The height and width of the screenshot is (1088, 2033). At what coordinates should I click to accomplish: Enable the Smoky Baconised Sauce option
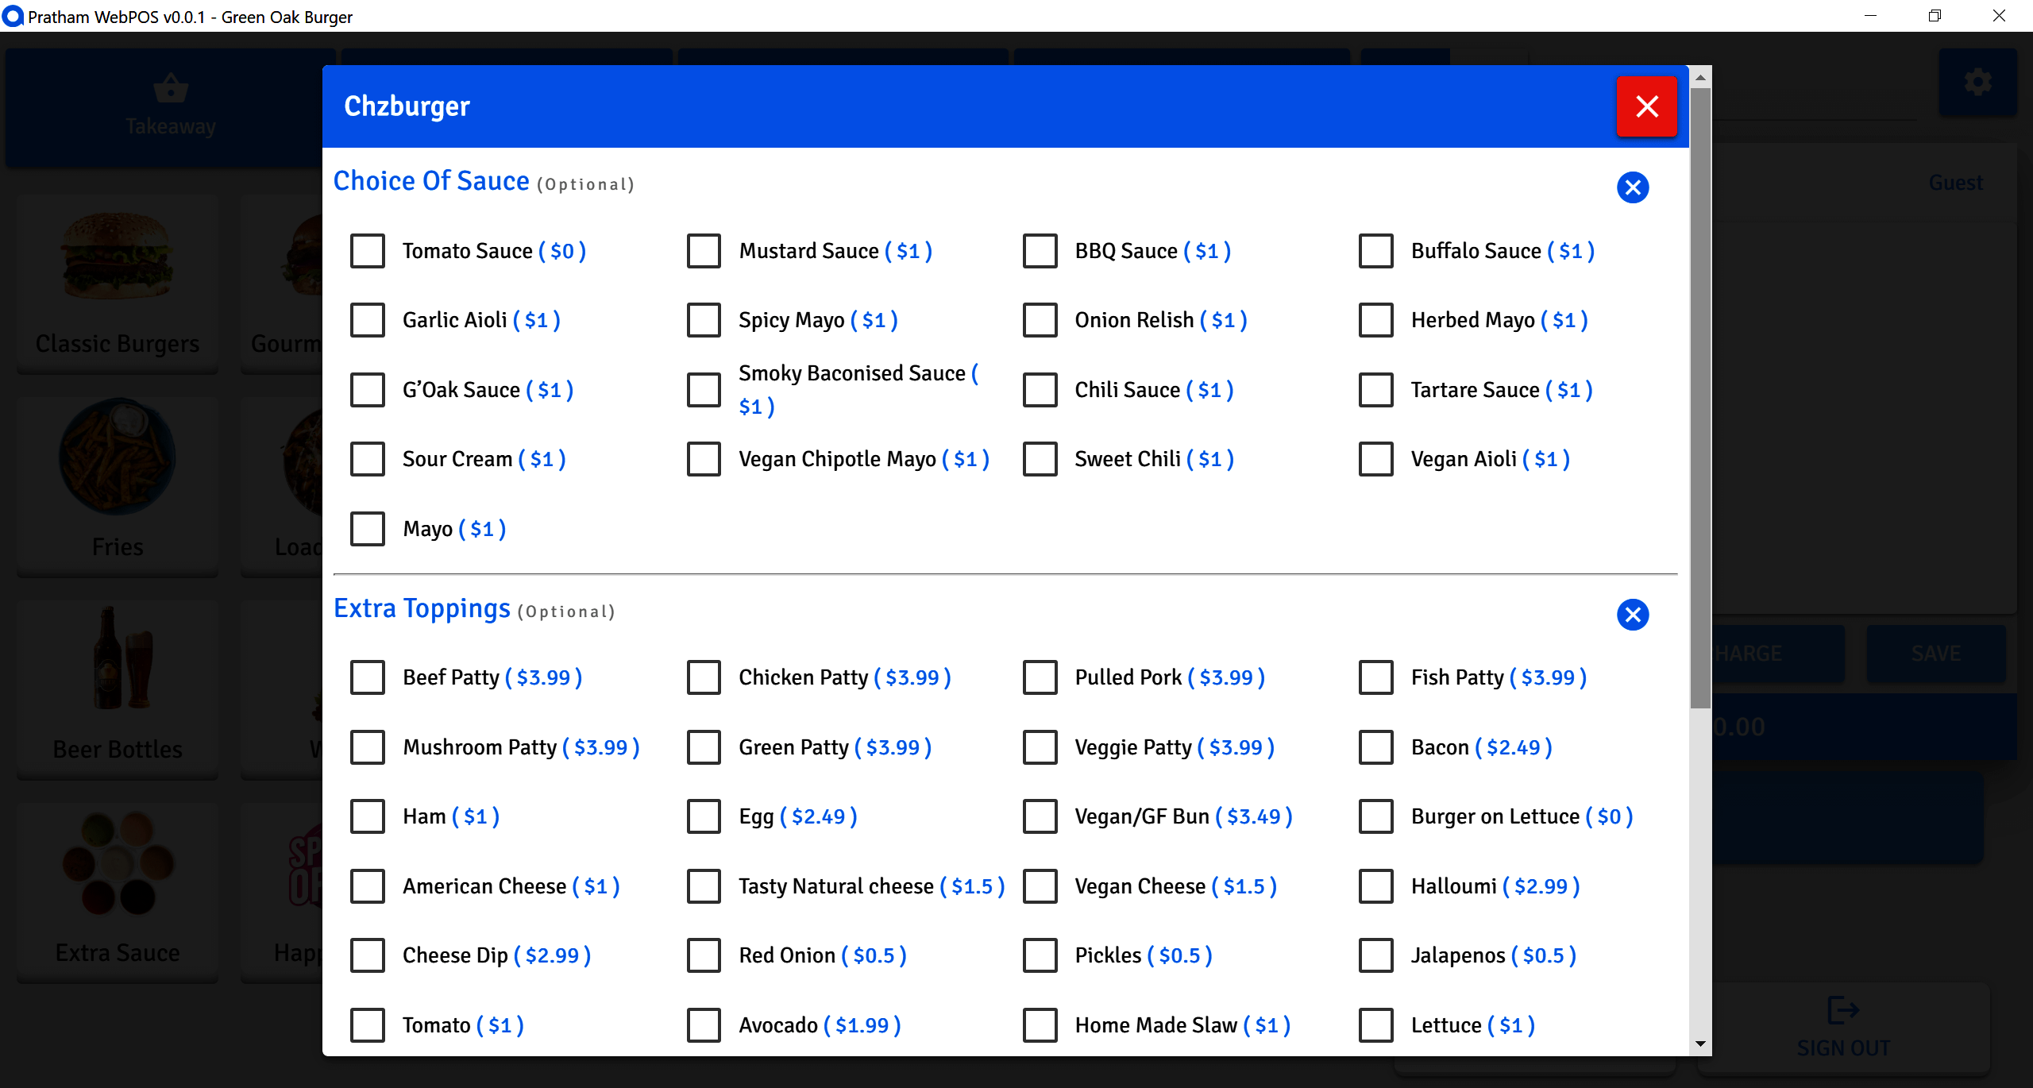click(703, 389)
